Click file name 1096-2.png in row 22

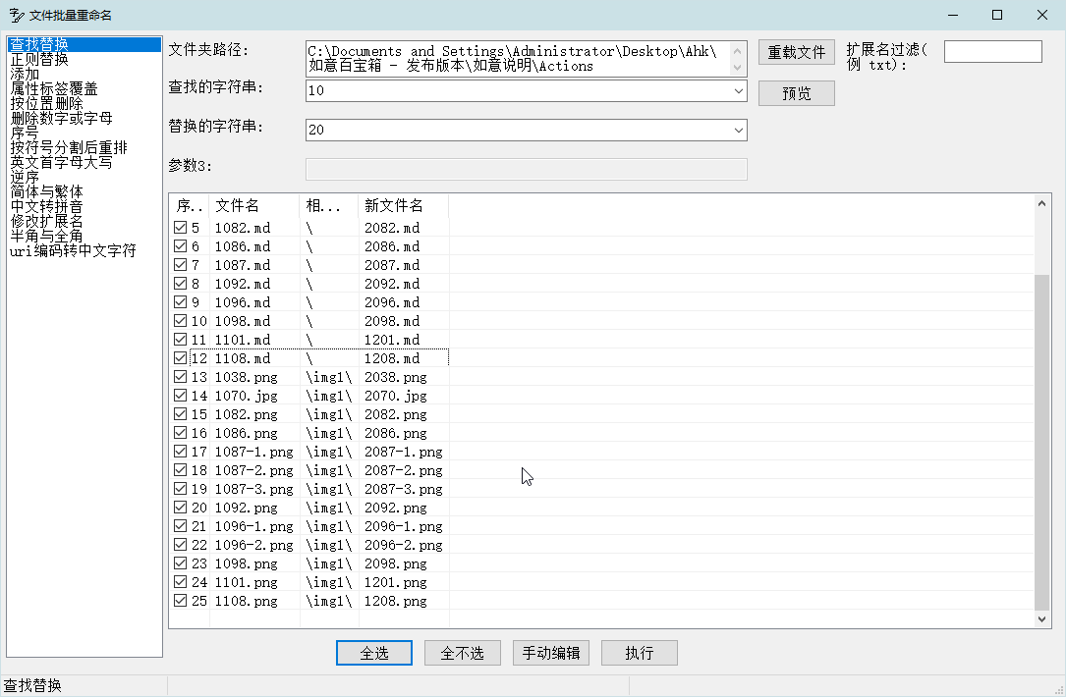tap(254, 545)
